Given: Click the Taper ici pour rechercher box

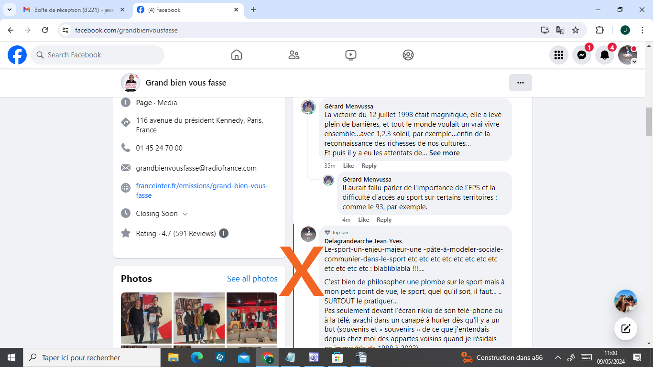Looking at the screenshot, I should click(92, 357).
